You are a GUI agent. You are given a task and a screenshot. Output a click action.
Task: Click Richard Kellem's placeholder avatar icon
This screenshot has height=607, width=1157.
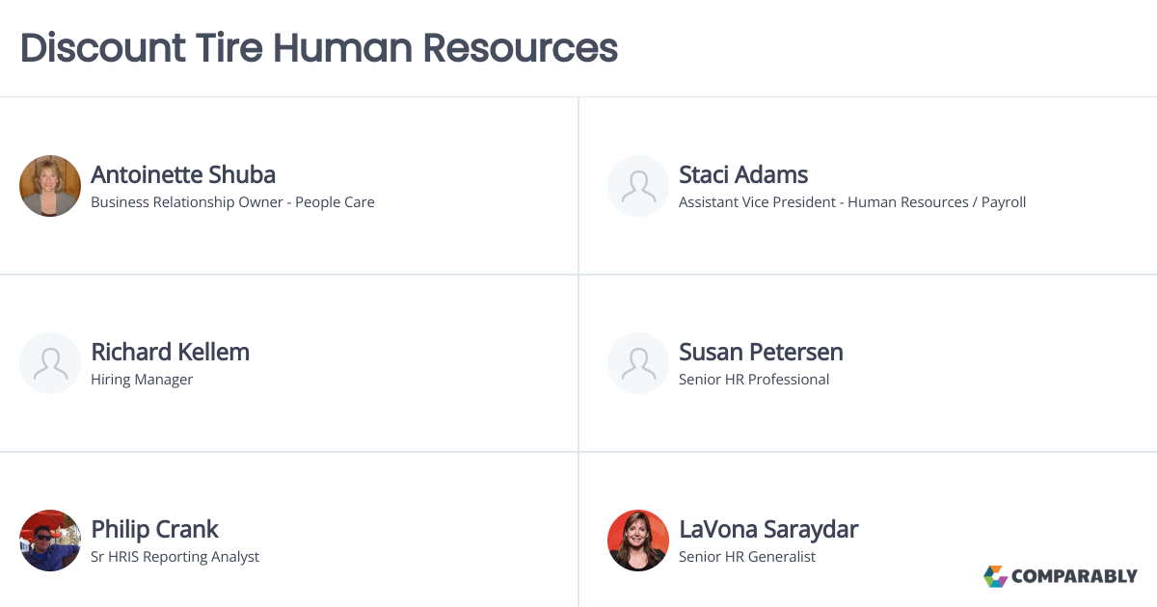pos(50,363)
